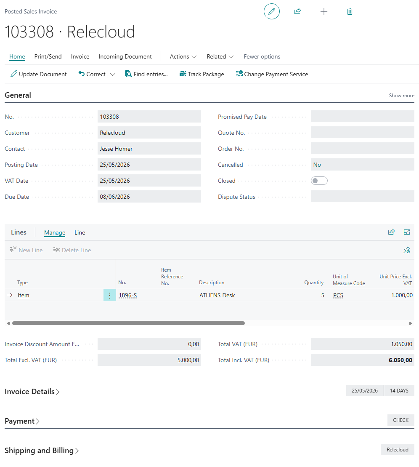Select the Manage tab in Lines
The height and width of the screenshot is (467, 419).
55,232
